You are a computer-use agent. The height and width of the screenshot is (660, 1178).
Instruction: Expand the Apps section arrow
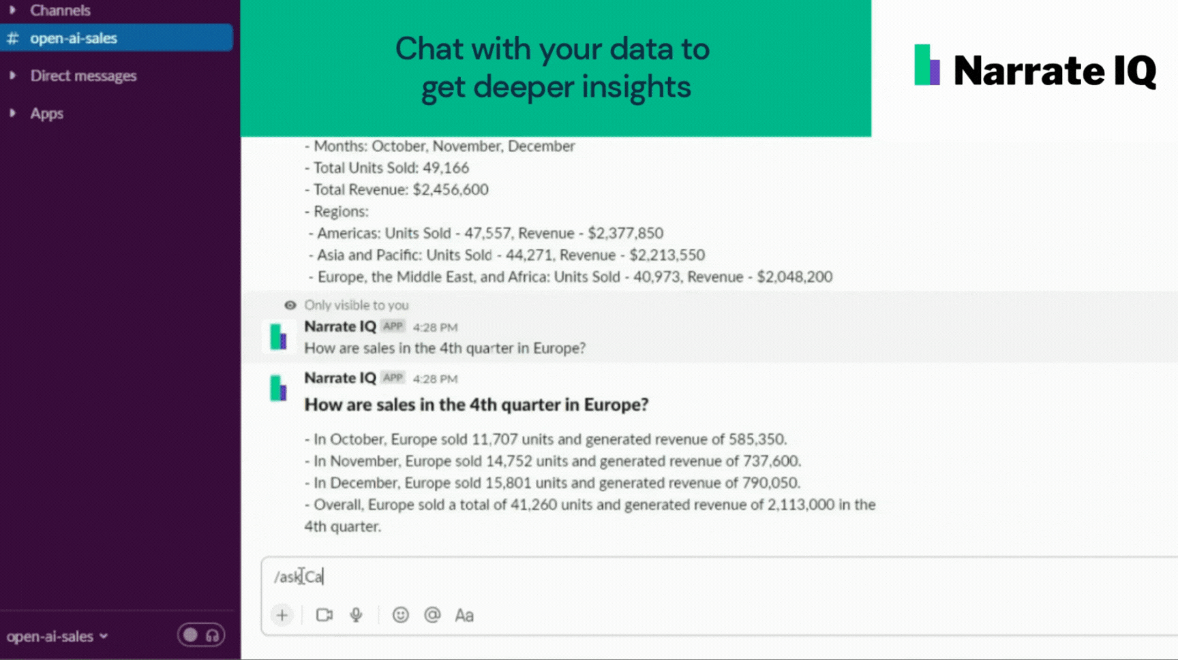point(12,113)
